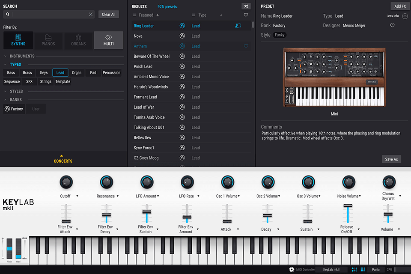Click the Panic button
Screen dimensions: 411x274
pos(376,269)
